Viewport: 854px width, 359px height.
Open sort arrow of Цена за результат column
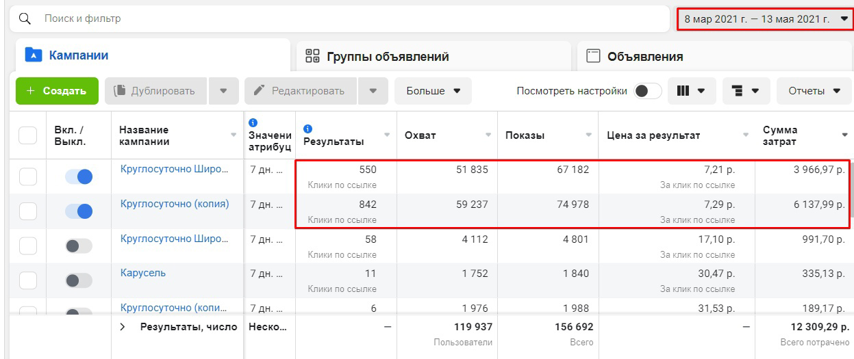746,135
